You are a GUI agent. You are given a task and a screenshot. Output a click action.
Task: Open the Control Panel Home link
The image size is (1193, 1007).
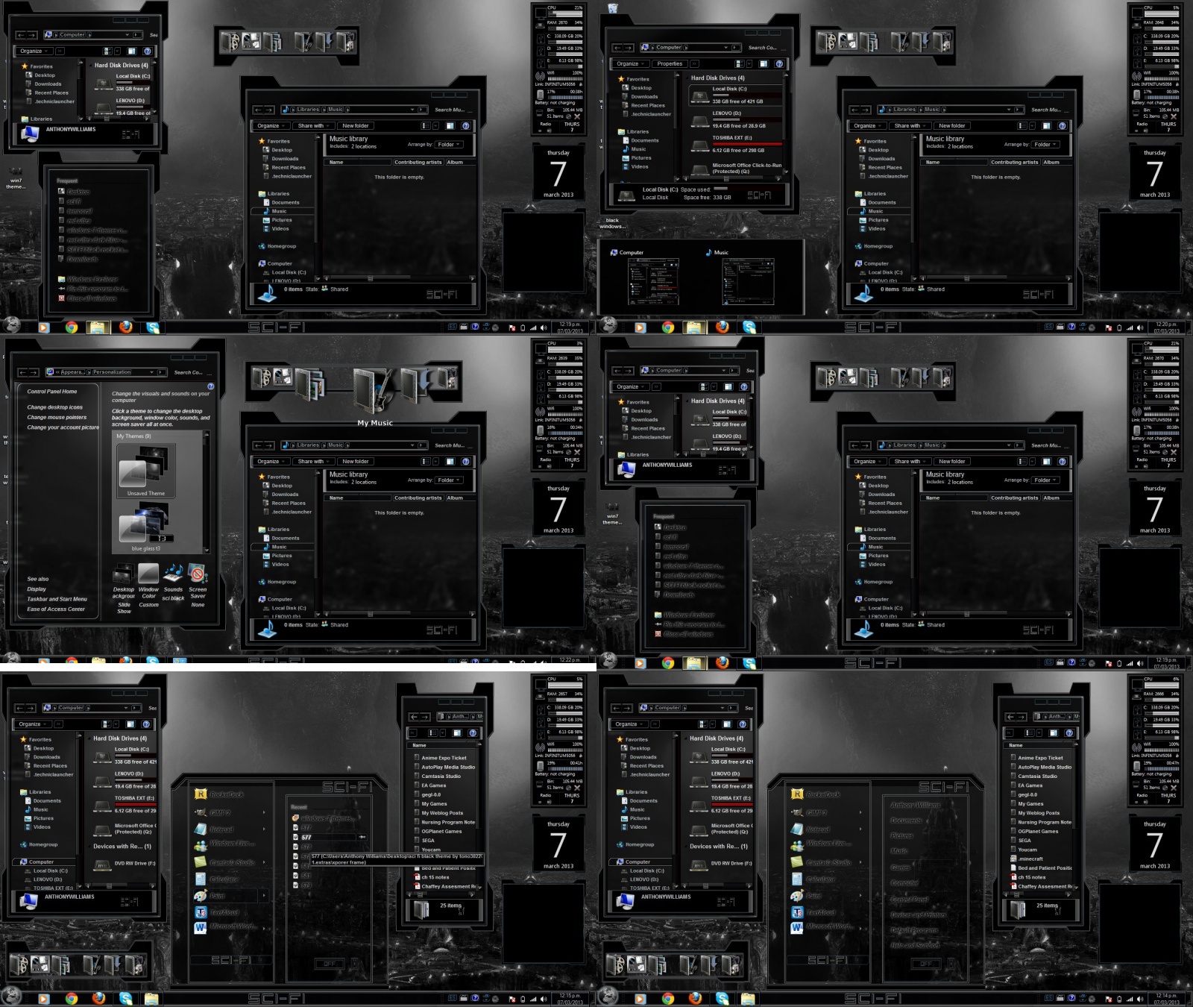point(52,392)
